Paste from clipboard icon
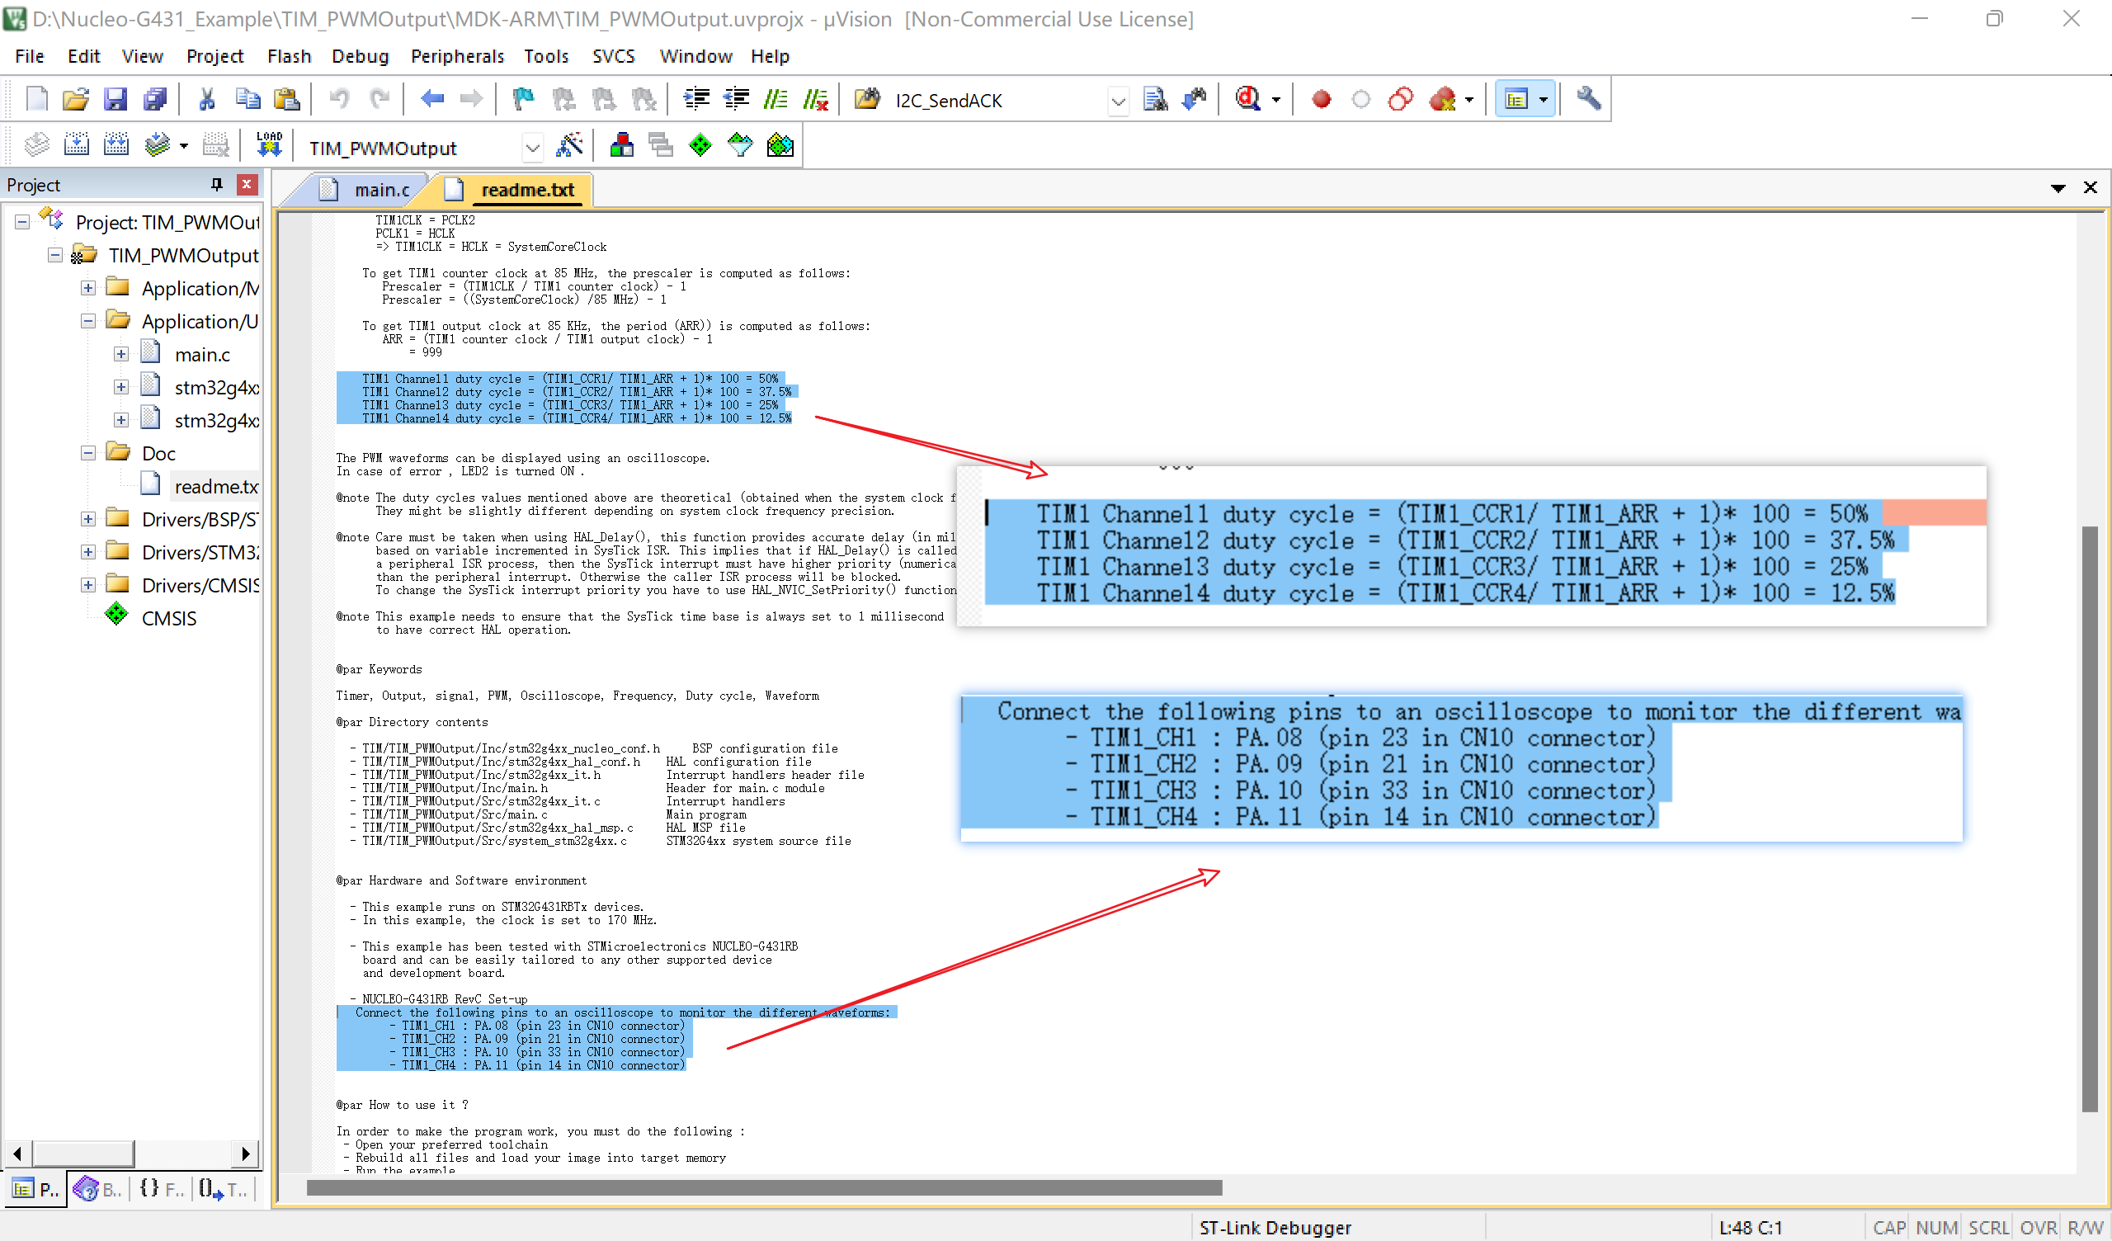2112x1241 pixels. coord(286,99)
